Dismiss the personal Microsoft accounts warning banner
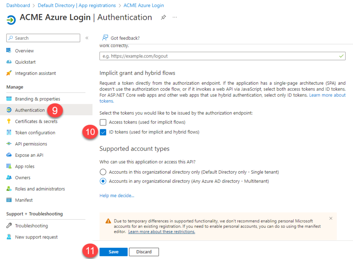The width and height of the screenshot is (353, 259). [331, 218]
